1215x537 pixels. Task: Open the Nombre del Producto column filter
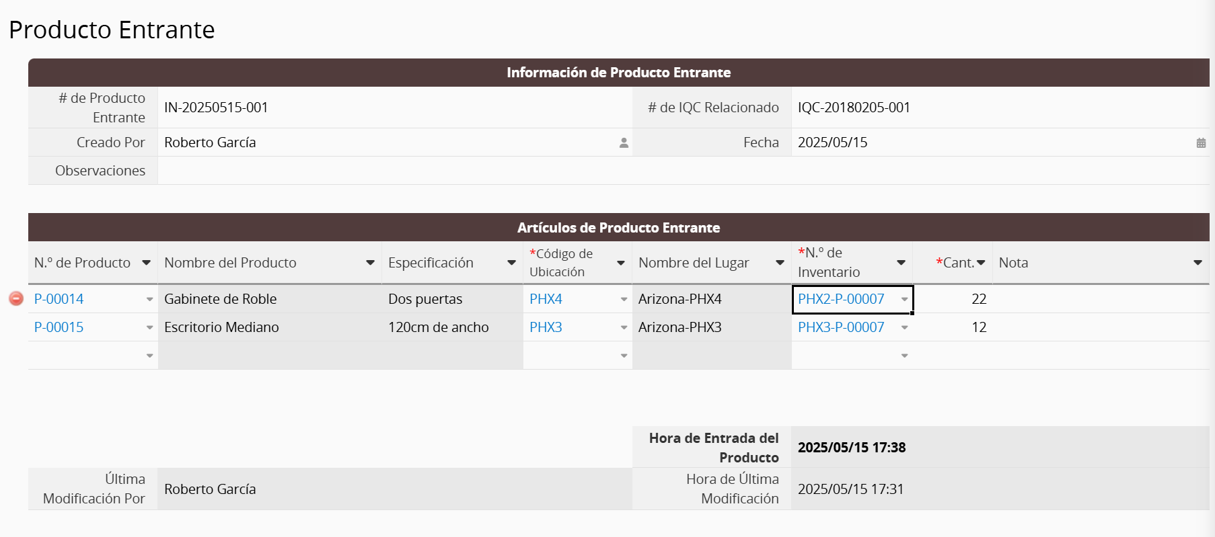[x=370, y=263]
